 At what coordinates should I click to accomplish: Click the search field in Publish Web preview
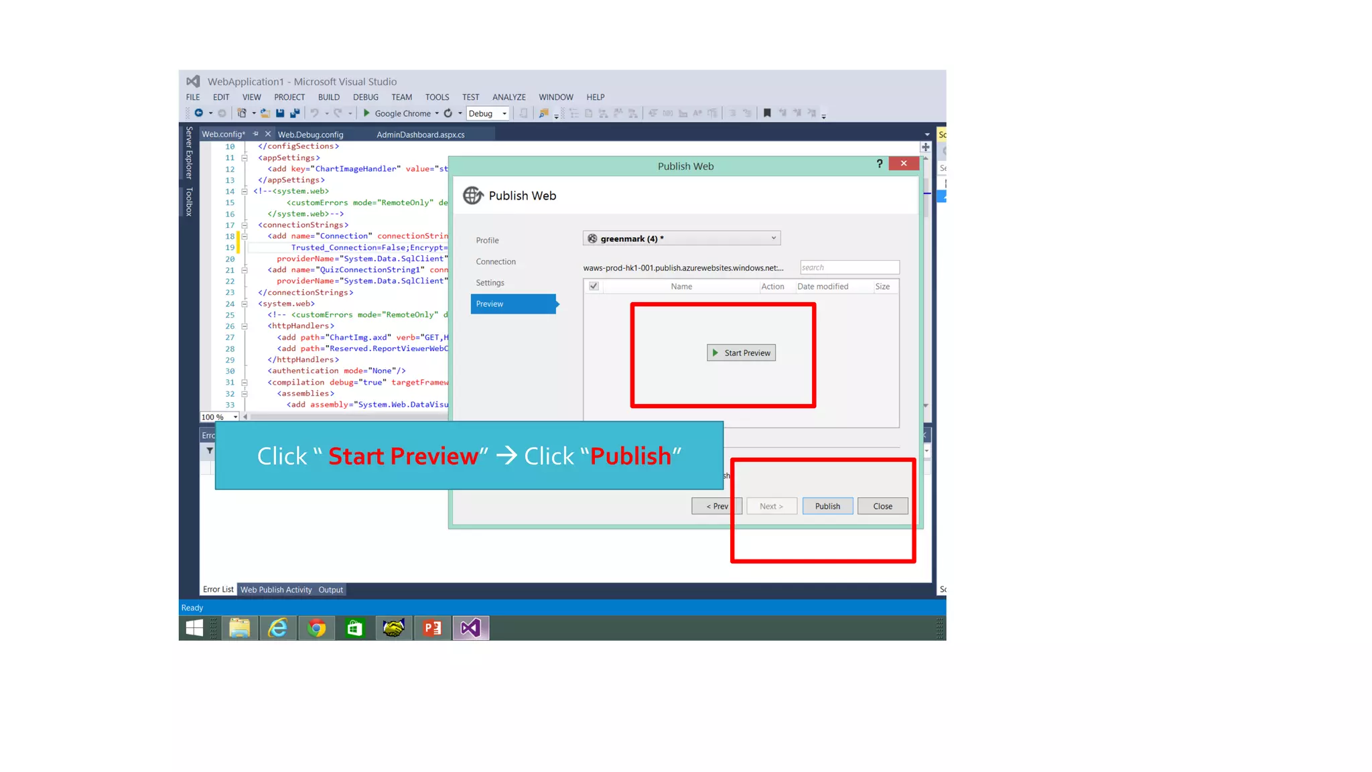849,267
